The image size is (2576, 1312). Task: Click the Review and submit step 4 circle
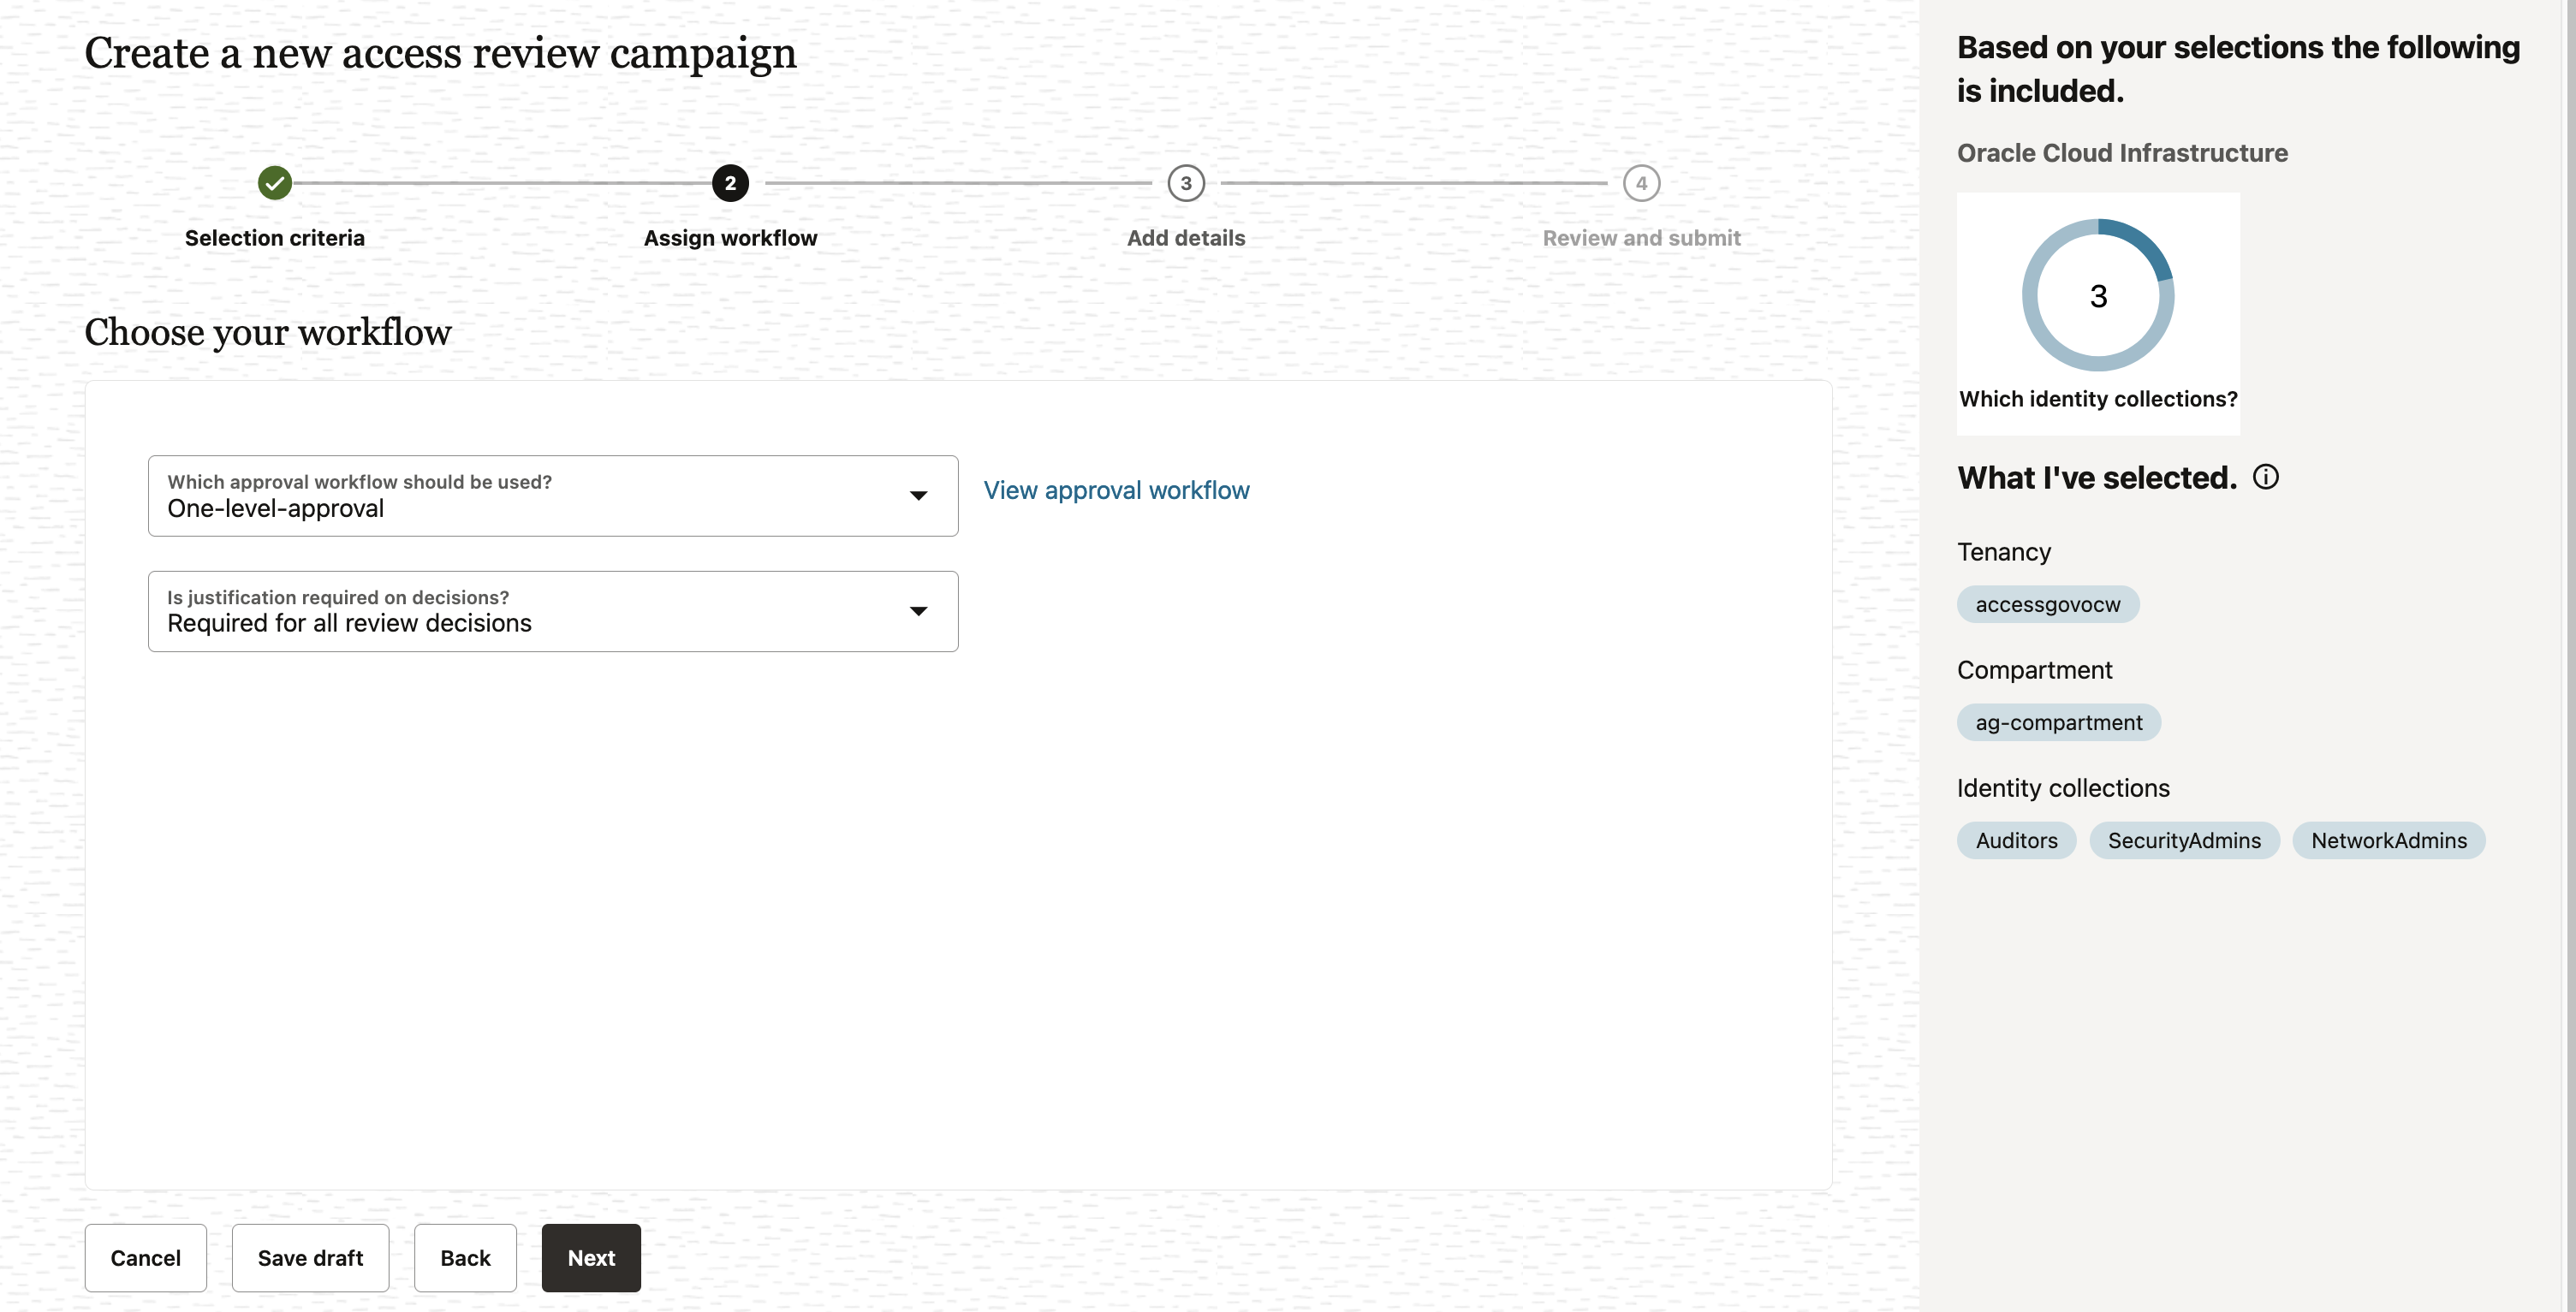point(1641,183)
